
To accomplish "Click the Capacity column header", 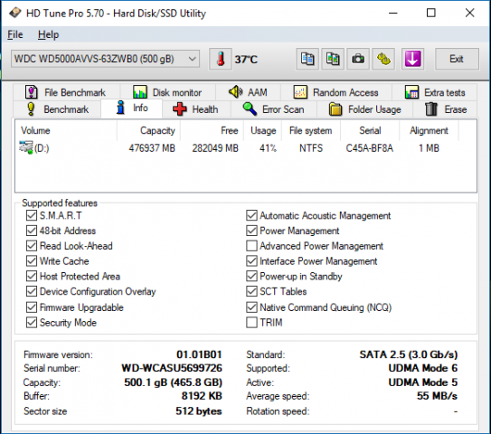I will point(148,130).
